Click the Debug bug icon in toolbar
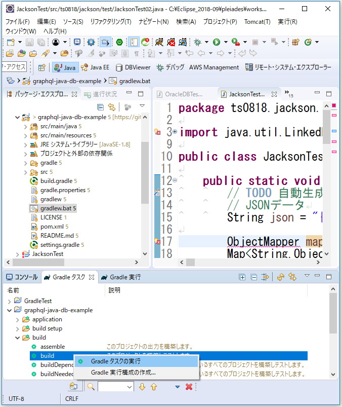 coord(197,42)
